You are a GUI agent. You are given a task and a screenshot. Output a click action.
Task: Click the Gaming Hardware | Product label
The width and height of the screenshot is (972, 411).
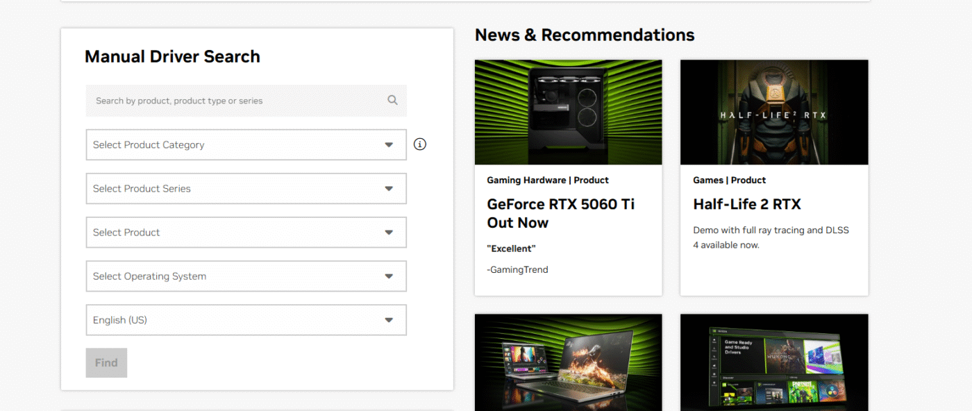coord(548,180)
